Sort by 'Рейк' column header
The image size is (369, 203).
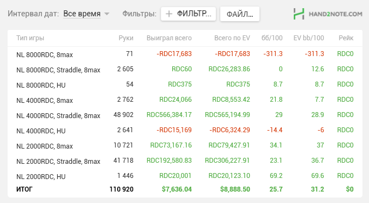click(x=346, y=38)
